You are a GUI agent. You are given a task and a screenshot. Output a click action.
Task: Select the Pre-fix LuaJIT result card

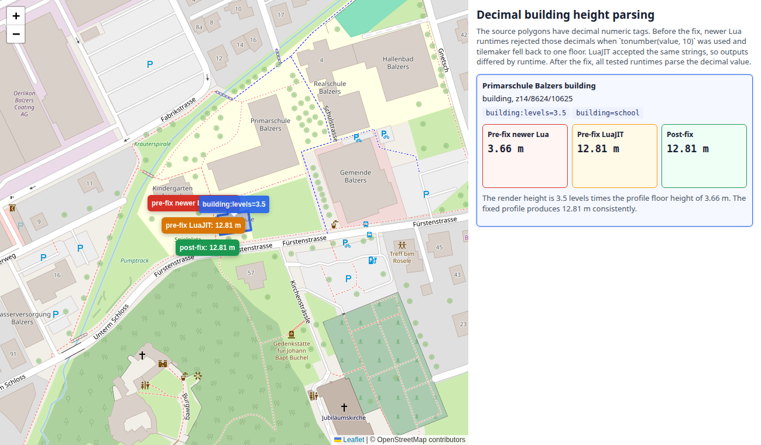coord(615,156)
